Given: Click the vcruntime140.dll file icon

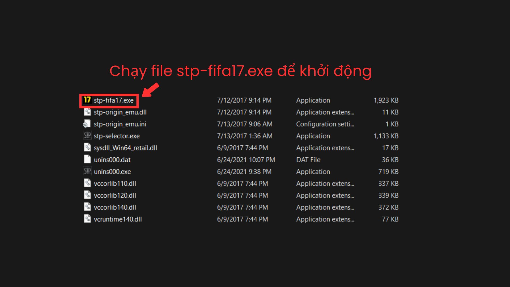Looking at the screenshot, I should [87, 219].
